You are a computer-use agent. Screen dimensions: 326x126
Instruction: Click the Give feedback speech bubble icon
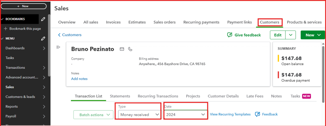point(230,35)
